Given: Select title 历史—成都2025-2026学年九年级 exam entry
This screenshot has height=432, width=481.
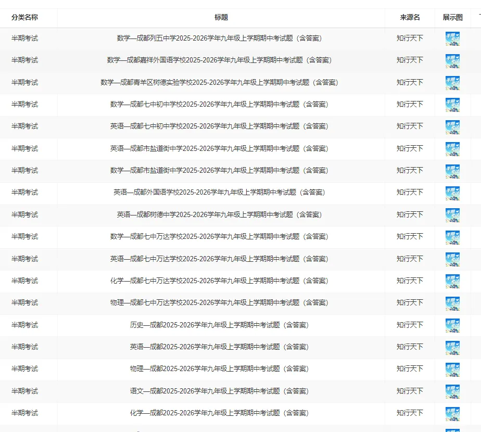Looking at the screenshot, I should (x=219, y=325).
